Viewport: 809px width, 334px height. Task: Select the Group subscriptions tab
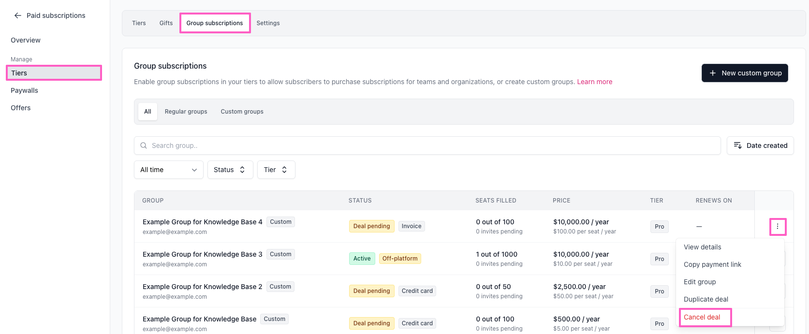pos(215,23)
